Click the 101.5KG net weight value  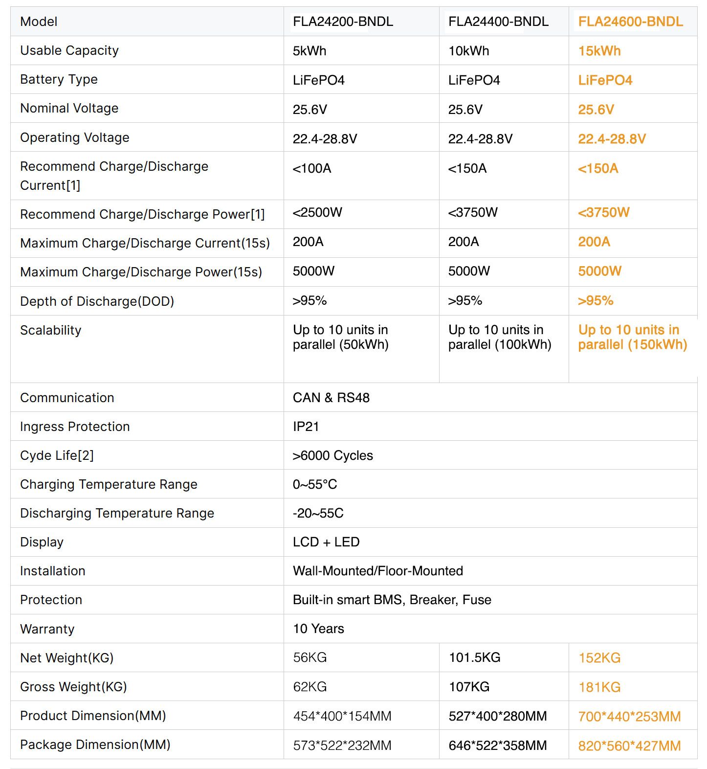click(x=474, y=657)
